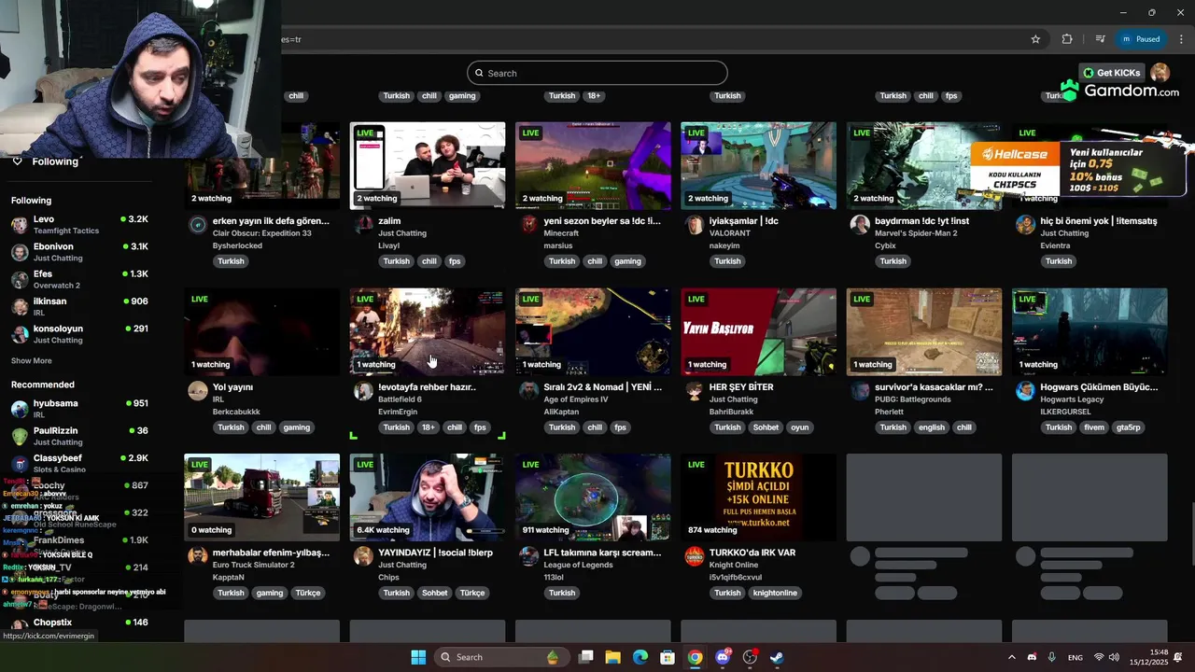Open the "TURKKO'da IRK VAR" stream title
This screenshot has width=1195, height=672.
tap(752, 553)
